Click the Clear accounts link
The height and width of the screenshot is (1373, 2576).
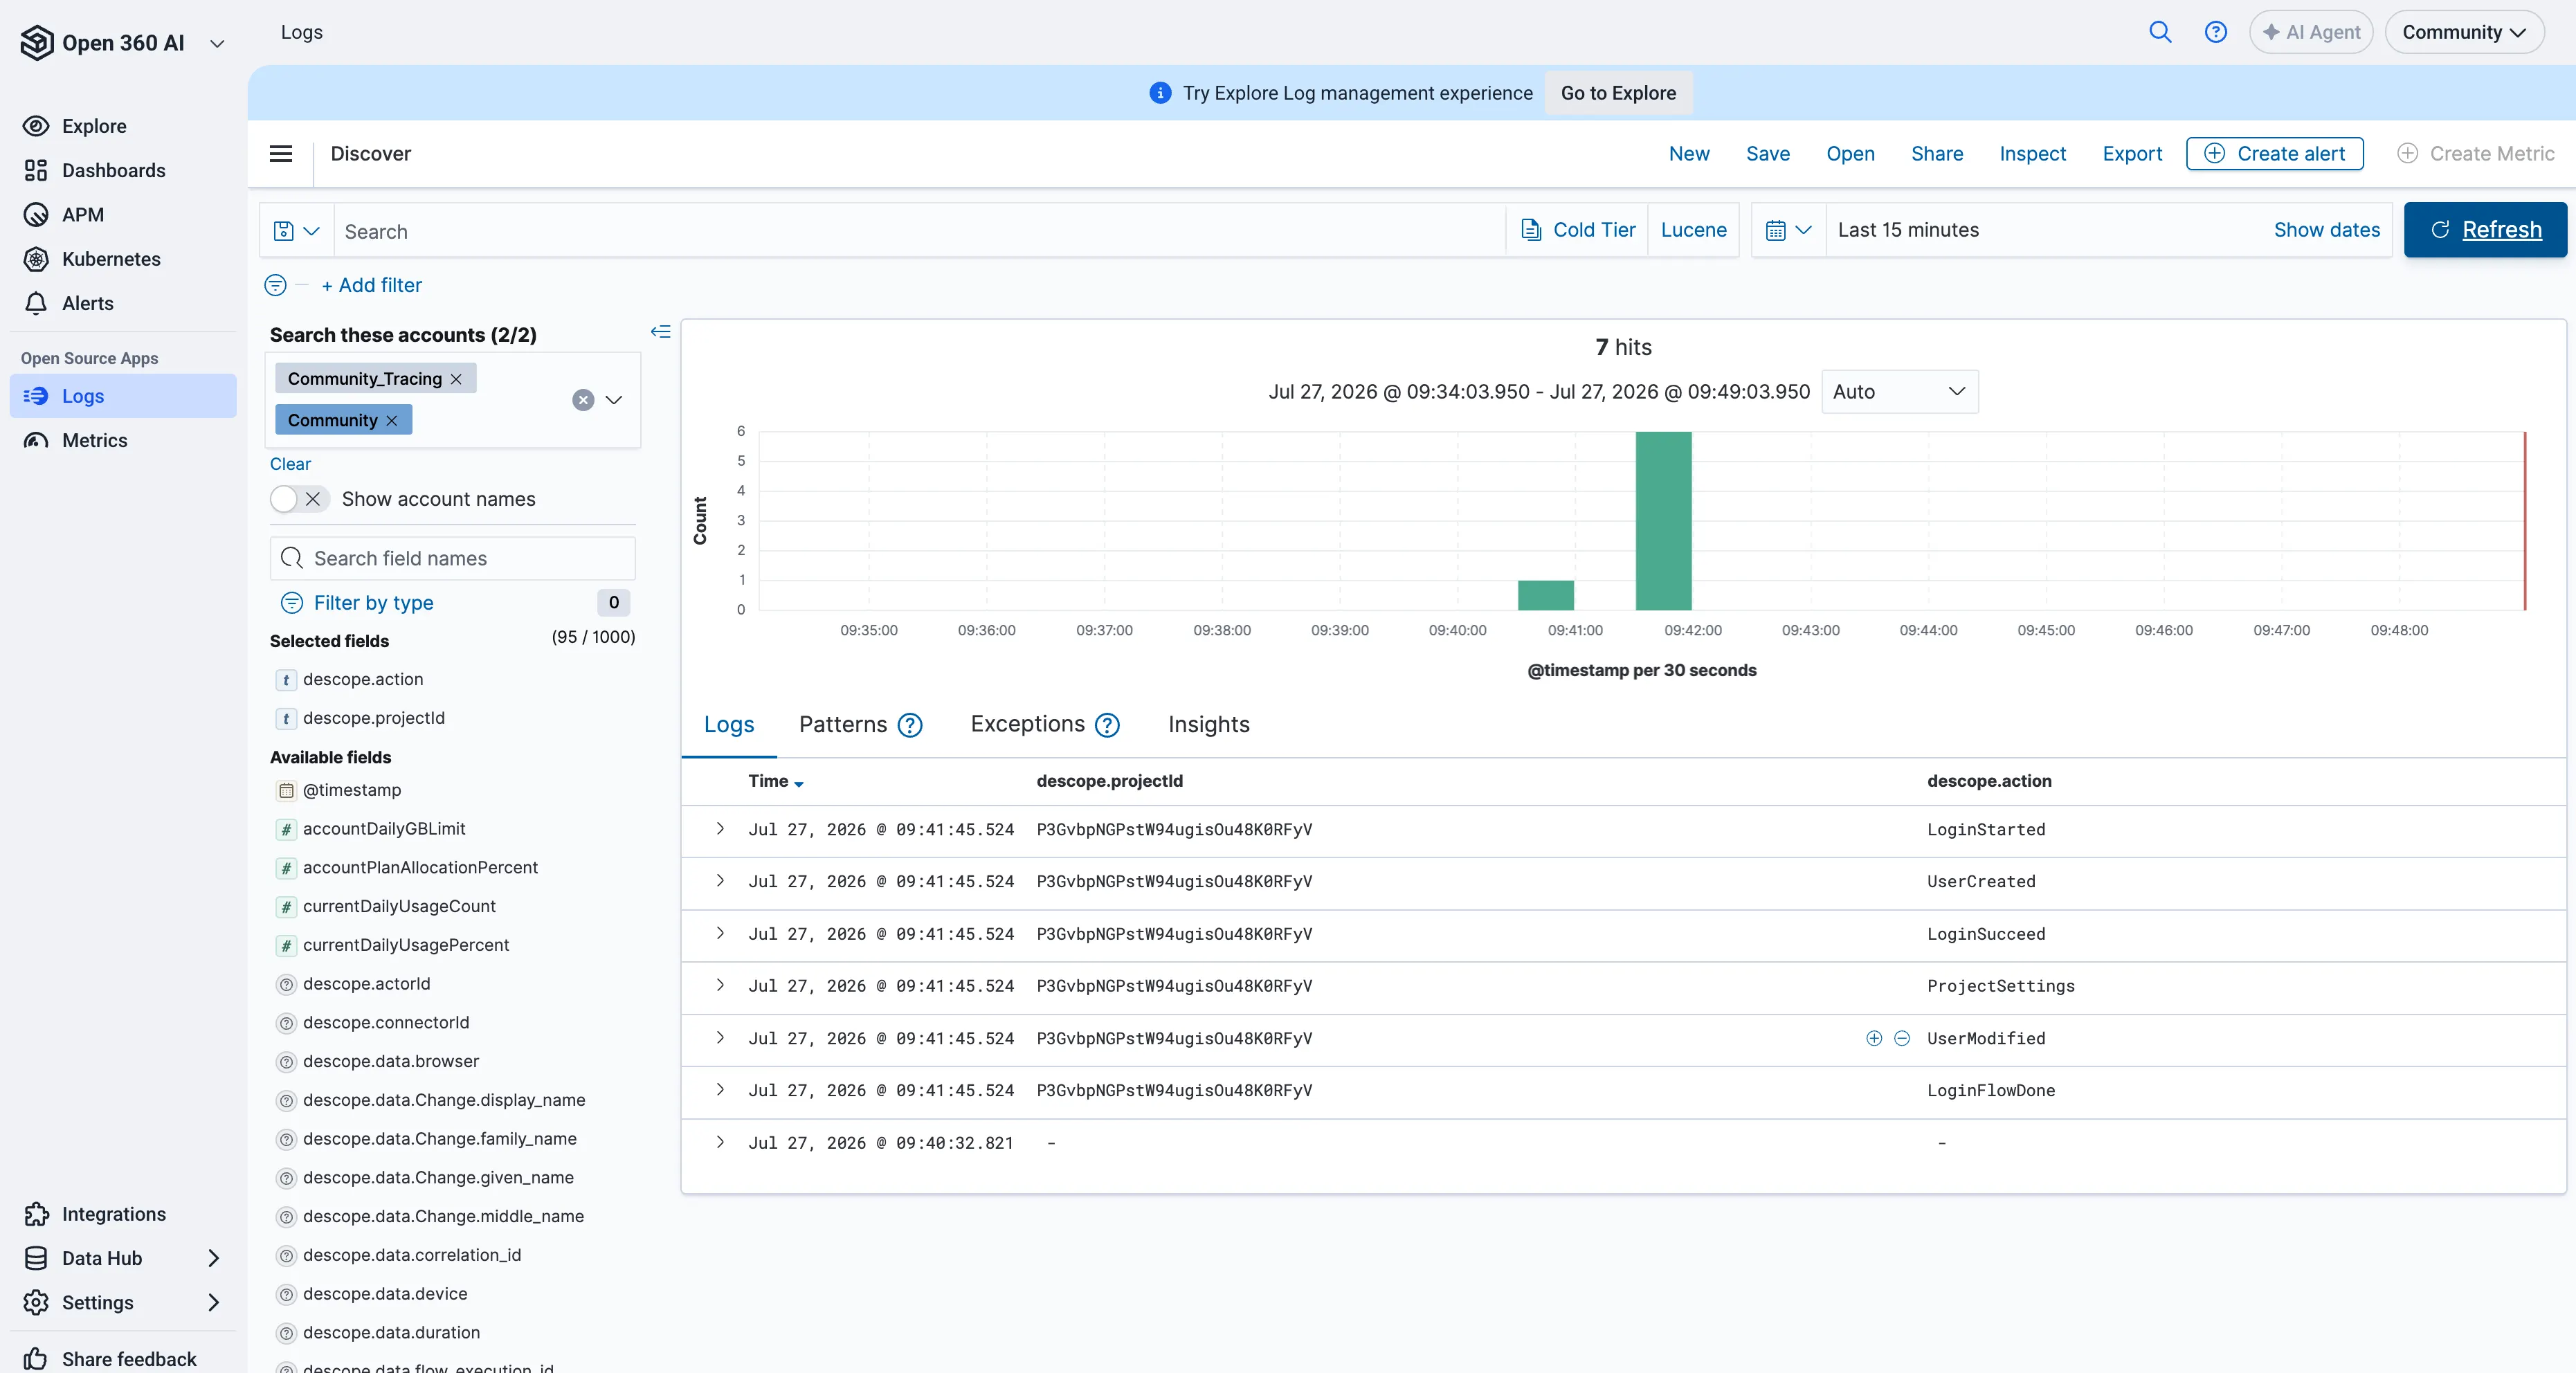[x=290, y=464]
